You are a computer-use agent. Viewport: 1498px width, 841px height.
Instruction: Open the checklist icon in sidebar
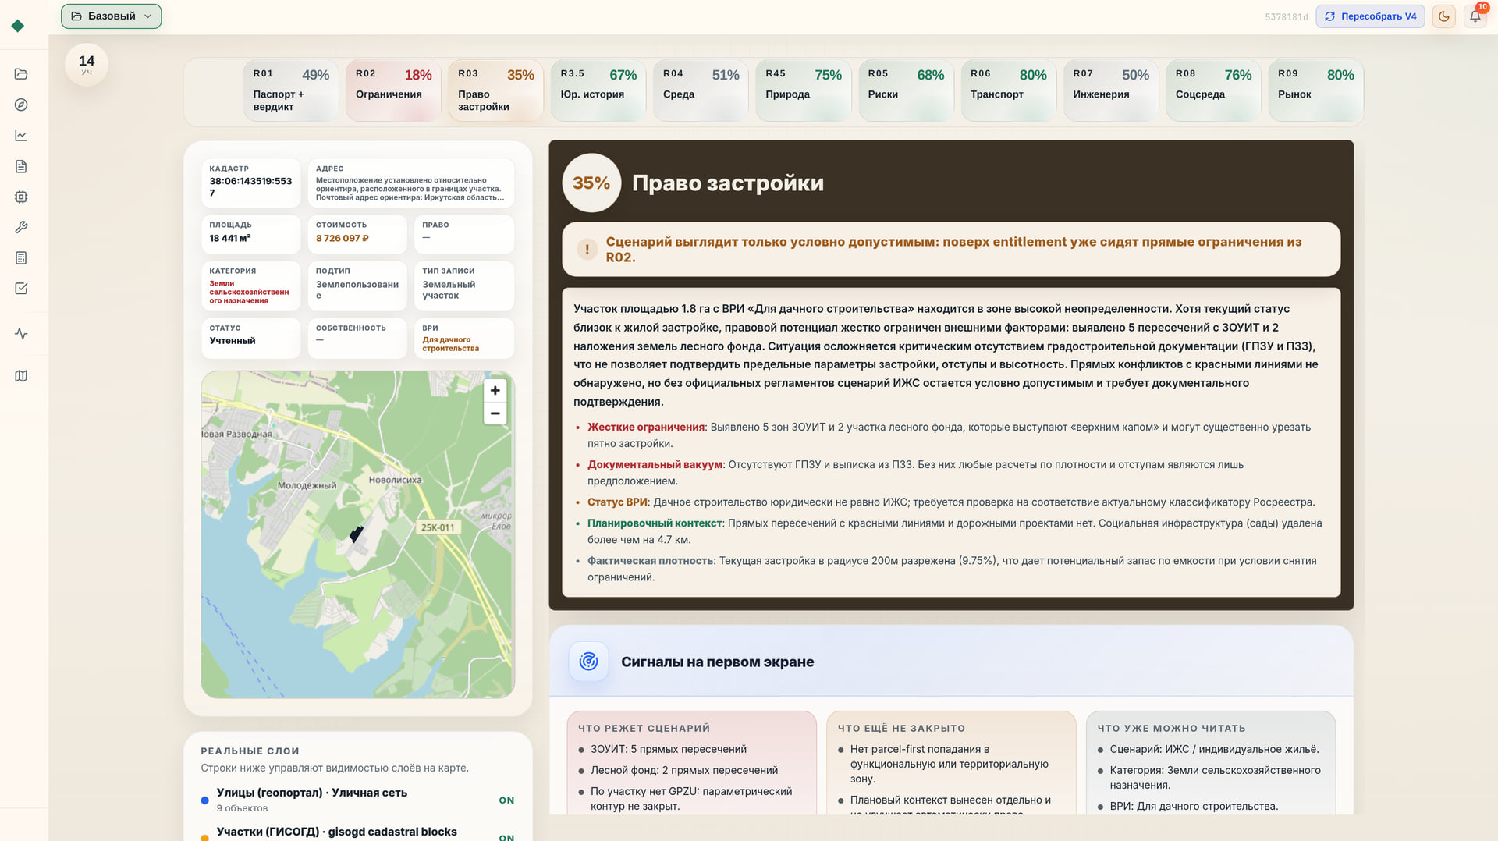click(x=21, y=288)
